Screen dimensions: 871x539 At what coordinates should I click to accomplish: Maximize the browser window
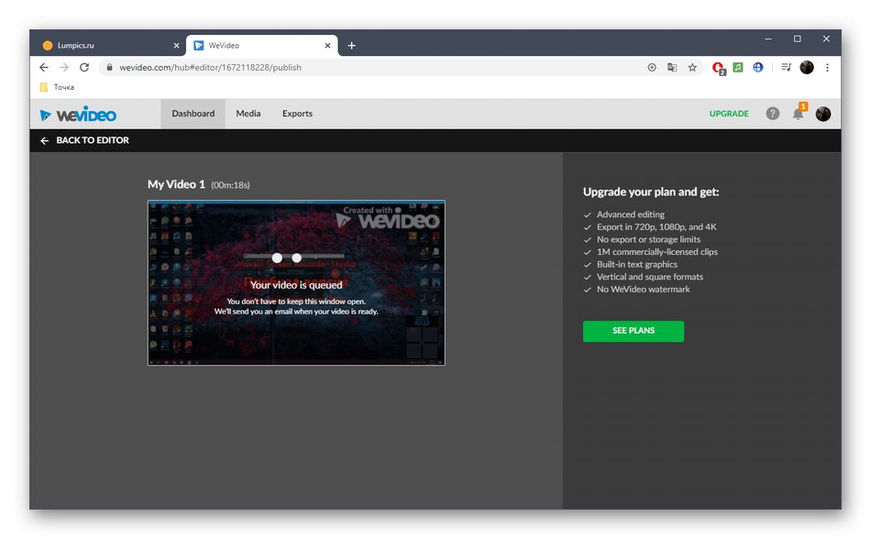click(x=797, y=38)
